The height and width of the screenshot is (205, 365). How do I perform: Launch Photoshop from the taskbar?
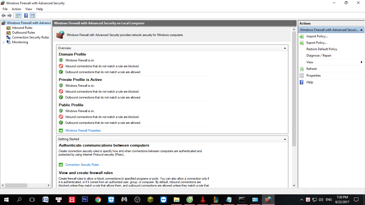[x=85, y=199]
